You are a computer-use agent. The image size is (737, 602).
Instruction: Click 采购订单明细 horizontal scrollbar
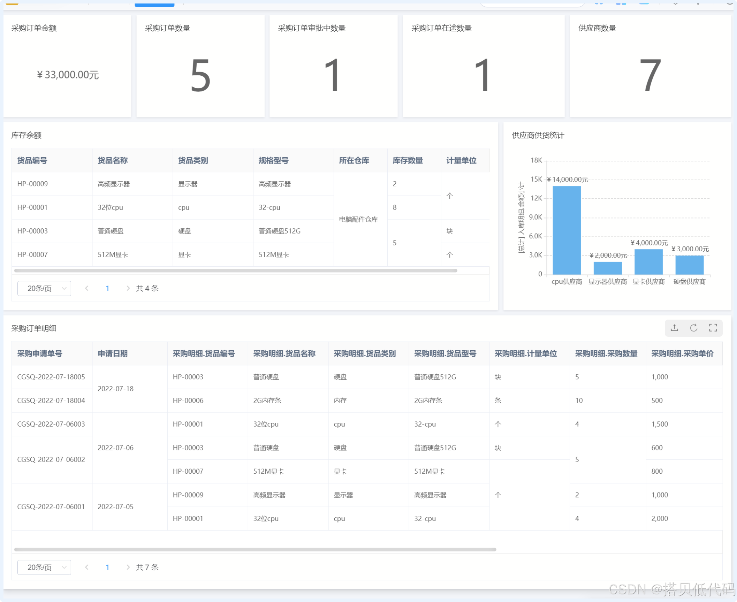coord(255,549)
